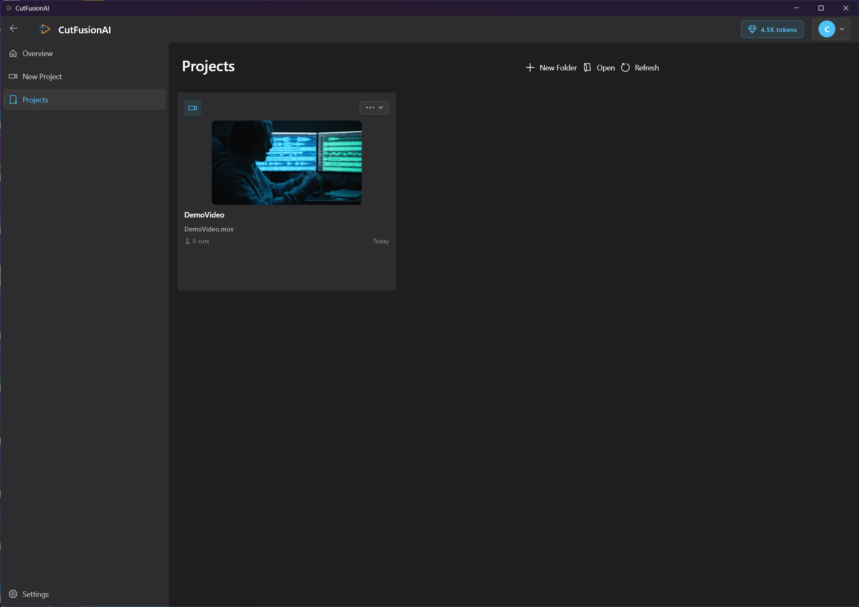Click the user avatar C circle
The height and width of the screenshot is (607, 859).
tap(827, 30)
